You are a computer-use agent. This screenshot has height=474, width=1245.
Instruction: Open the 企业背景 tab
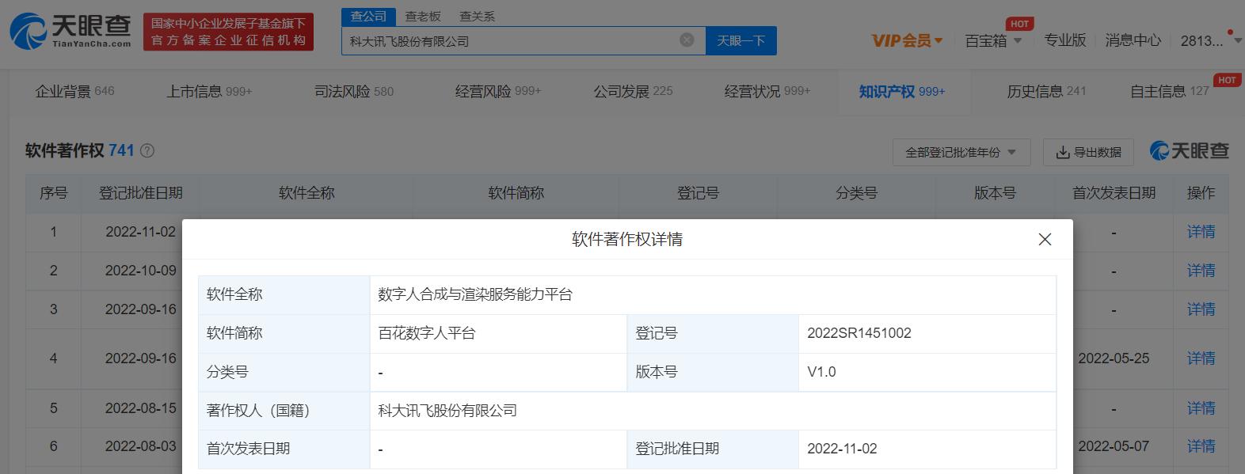74,92
